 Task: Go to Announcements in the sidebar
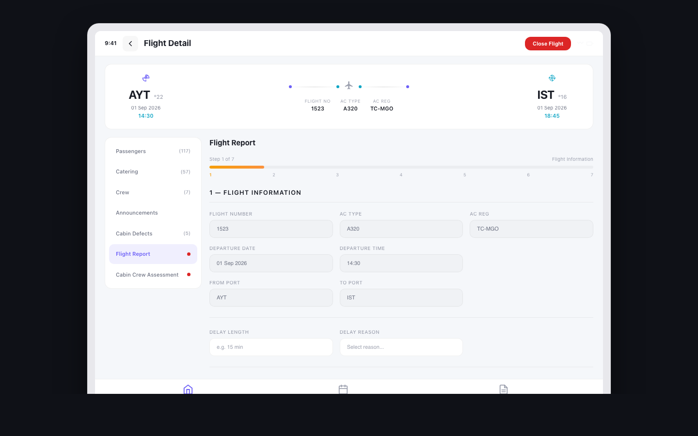[153, 213]
